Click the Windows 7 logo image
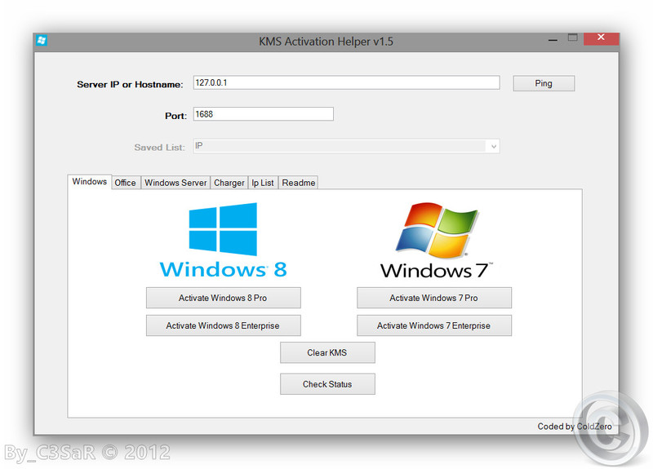653x469 pixels. click(x=437, y=241)
